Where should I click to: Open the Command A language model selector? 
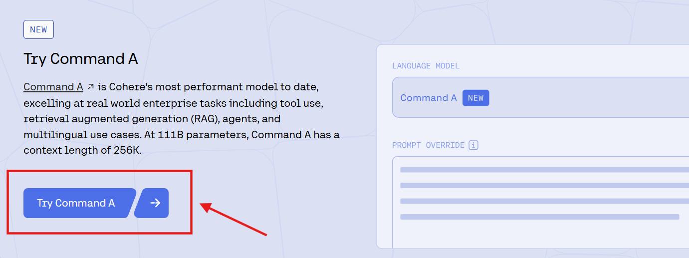[x=539, y=98]
